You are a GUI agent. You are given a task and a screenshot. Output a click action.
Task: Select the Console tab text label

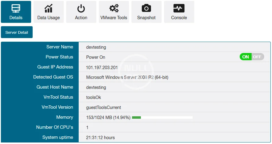[179, 18]
